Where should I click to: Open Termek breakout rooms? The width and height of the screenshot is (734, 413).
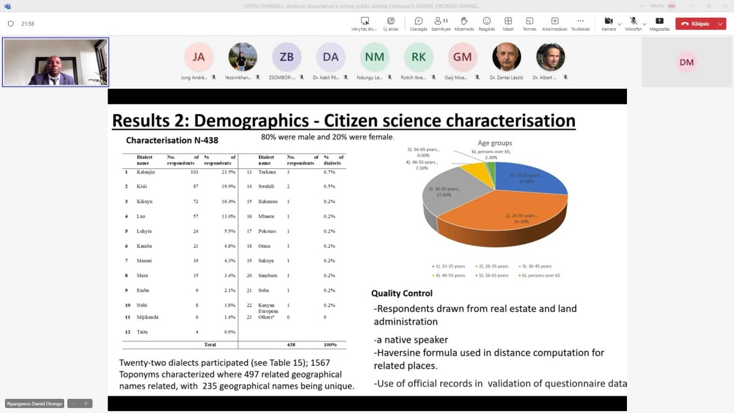[x=529, y=23]
